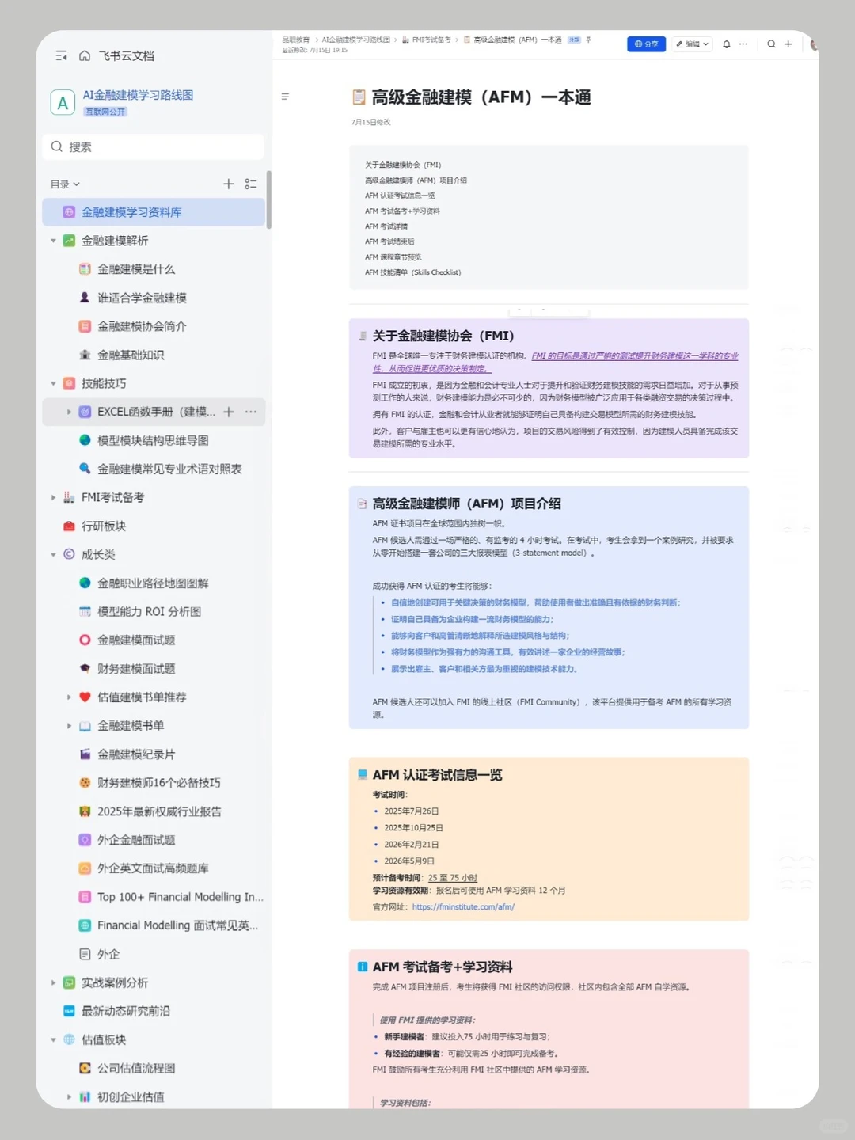Collapse the left sidebar panel
The width and height of the screenshot is (855, 1140).
[x=61, y=55]
